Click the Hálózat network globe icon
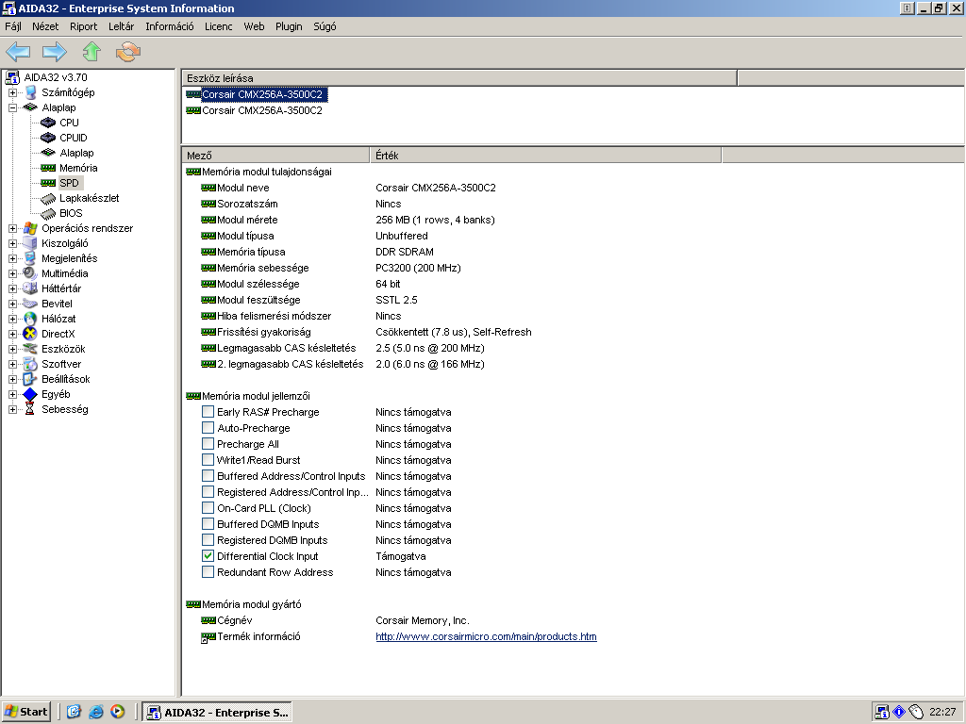Image resolution: width=966 pixels, height=724 pixels. click(x=30, y=319)
